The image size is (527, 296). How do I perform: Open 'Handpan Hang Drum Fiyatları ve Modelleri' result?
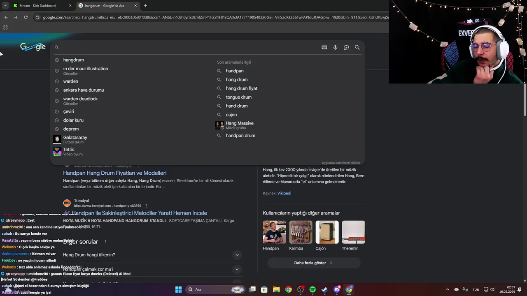[x=115, y=173]
